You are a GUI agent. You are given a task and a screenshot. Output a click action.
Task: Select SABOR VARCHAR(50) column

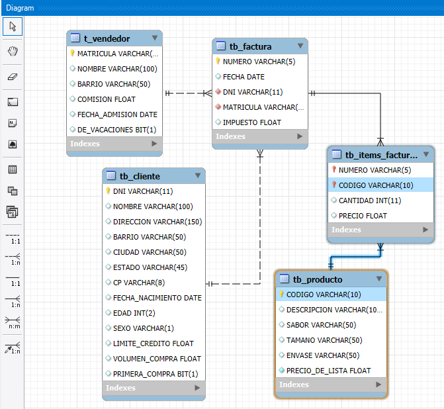(x=331, y=325)
